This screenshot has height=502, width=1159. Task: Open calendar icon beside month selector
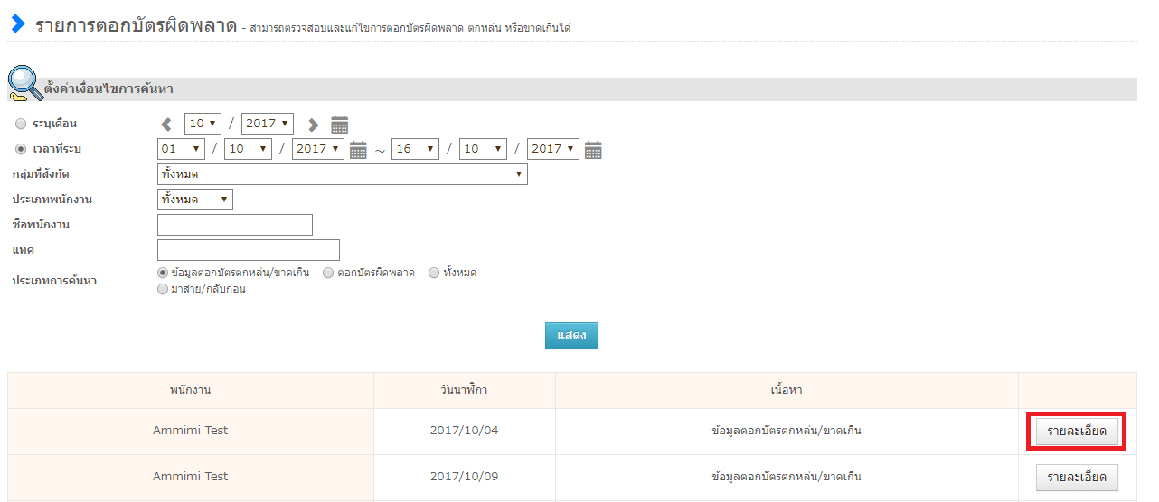coord(339,125)
